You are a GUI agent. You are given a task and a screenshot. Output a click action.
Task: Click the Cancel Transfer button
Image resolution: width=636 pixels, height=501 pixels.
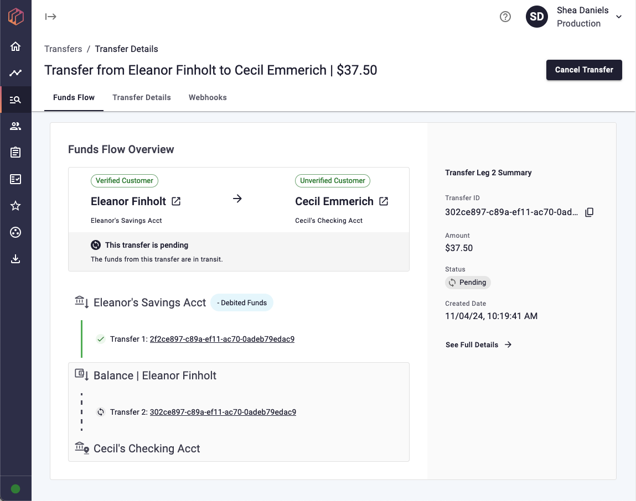[583, 70]
